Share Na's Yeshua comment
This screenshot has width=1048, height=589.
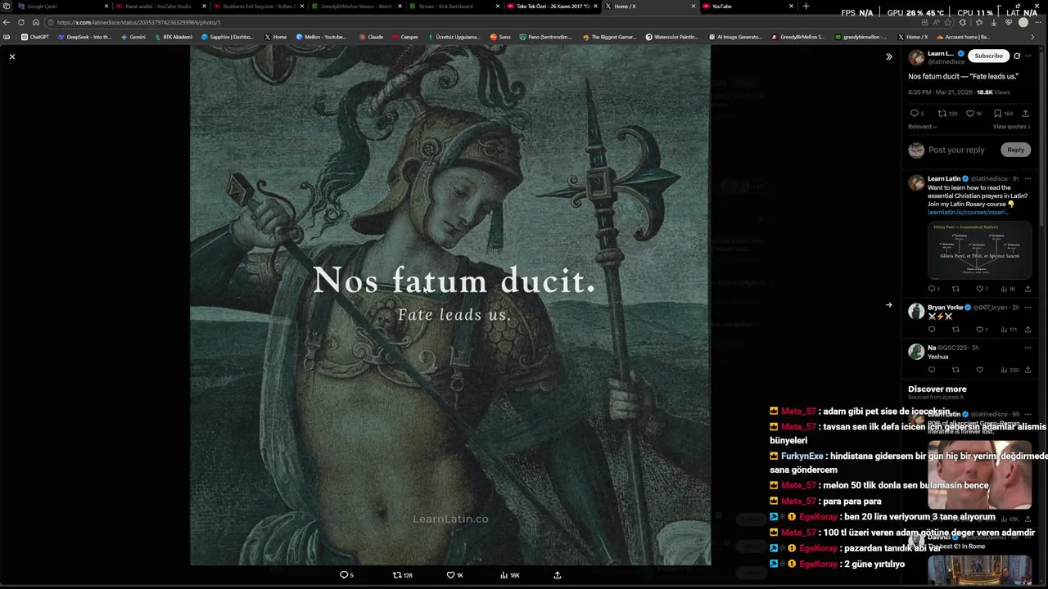tap(1028, 370)
